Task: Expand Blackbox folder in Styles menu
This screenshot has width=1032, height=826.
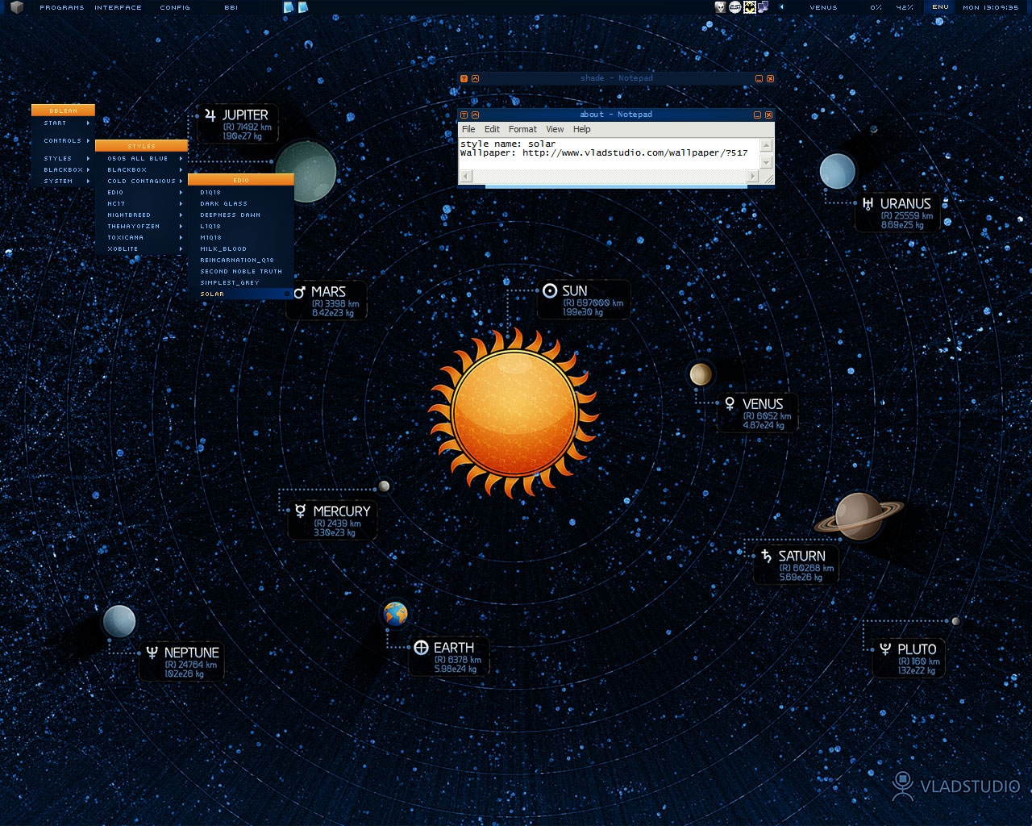Action: pyautogui.click(x=142, y=170)
